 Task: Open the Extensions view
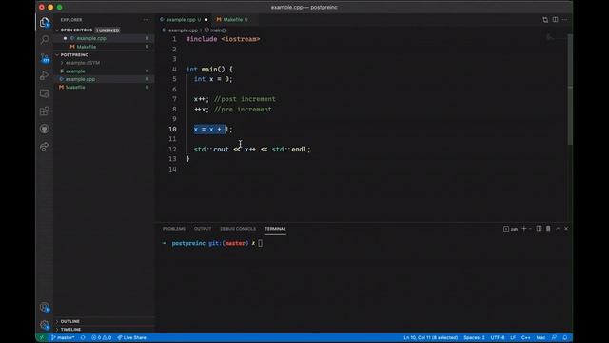(x=45, y=111)
